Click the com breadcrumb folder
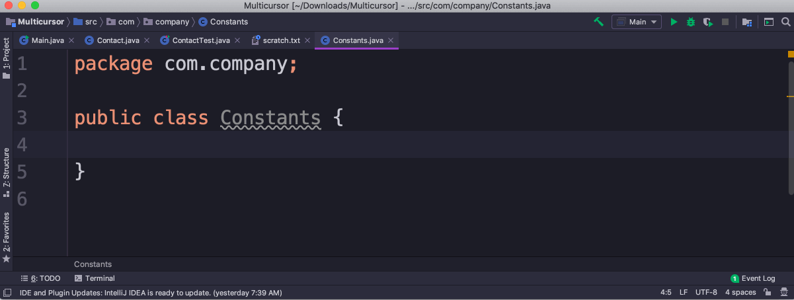This screenshot has height=300, width=794. pyautogui.click(x=120, y=22)
